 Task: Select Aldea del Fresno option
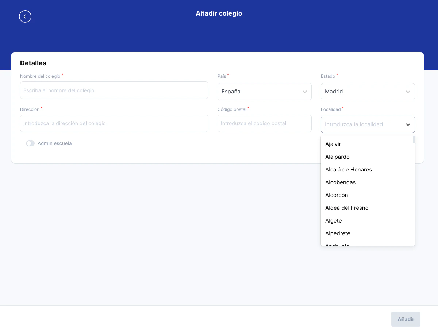coord(347,208)
